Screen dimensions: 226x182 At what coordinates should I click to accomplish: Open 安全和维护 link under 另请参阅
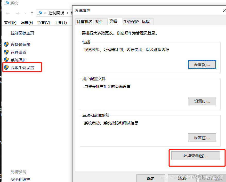click(20, 180)
